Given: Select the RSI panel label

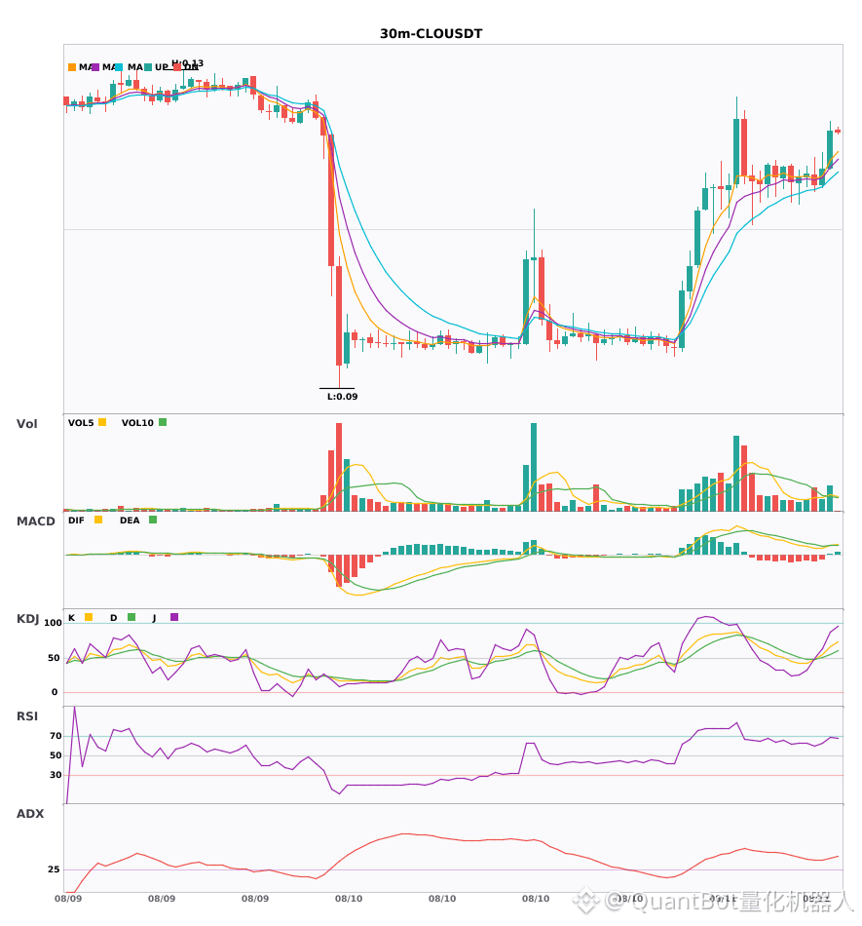Looking at the screenshot, I should tap(27, 715).
